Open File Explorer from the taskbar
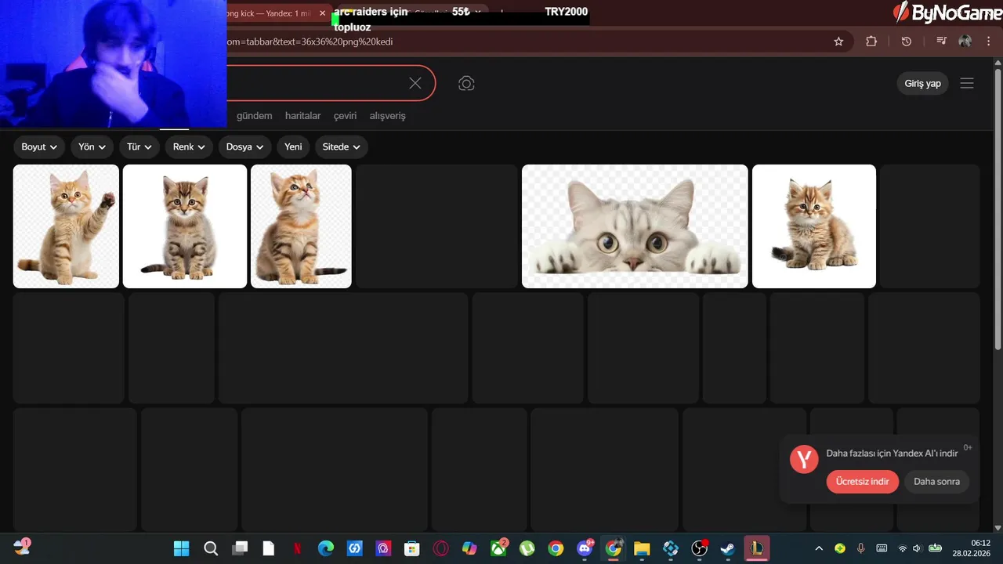This screenshot has height=564, width=1003. (642, 548)
